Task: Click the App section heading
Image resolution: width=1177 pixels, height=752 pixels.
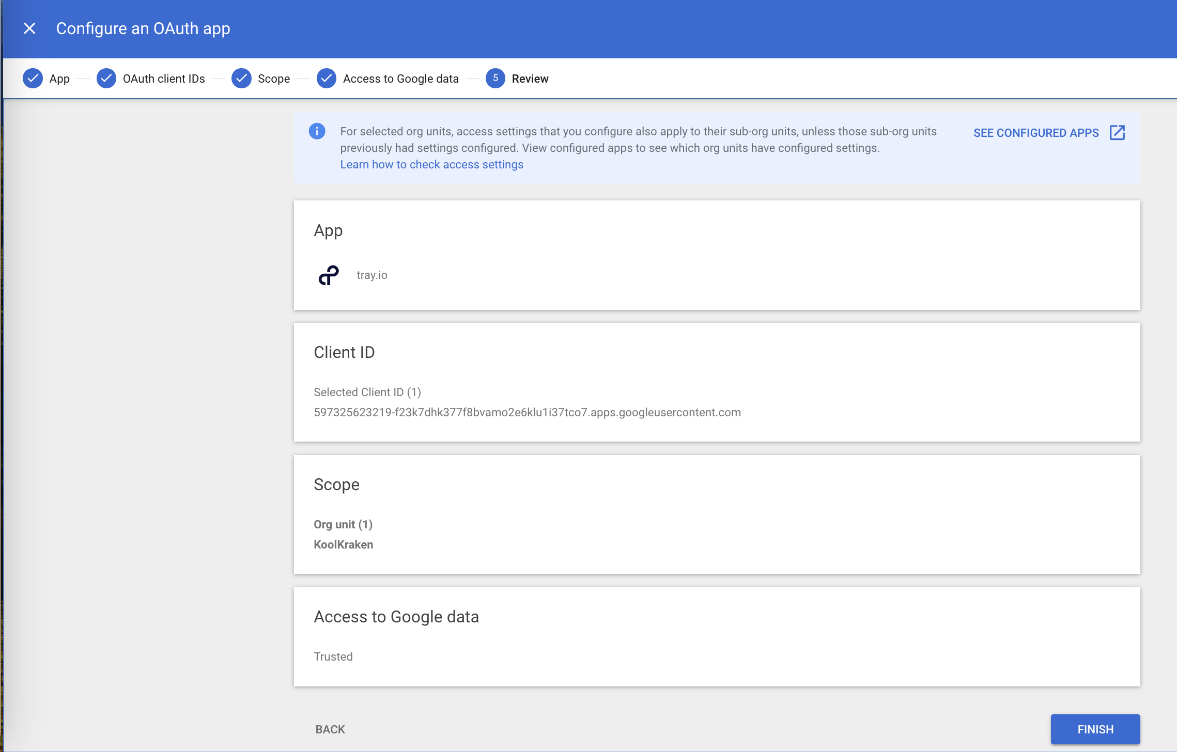Action: tap(328, 230)
